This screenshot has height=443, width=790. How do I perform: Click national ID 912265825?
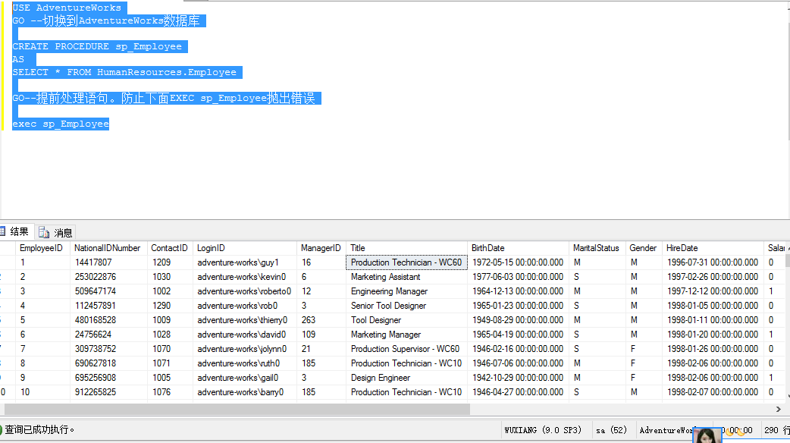109,392
